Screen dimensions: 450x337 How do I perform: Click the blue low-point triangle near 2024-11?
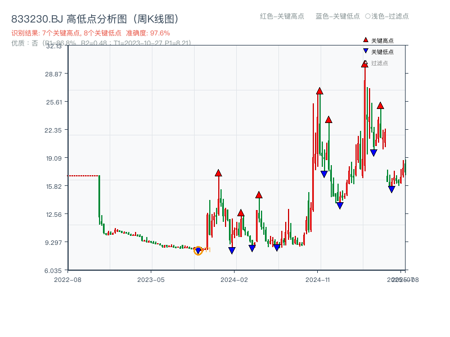(323, 173)
